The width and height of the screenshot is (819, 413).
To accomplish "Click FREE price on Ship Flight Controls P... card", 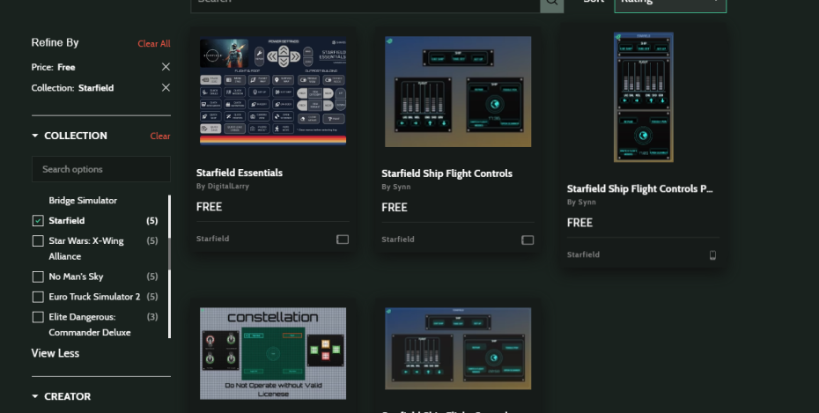I will tap(579, 223).
